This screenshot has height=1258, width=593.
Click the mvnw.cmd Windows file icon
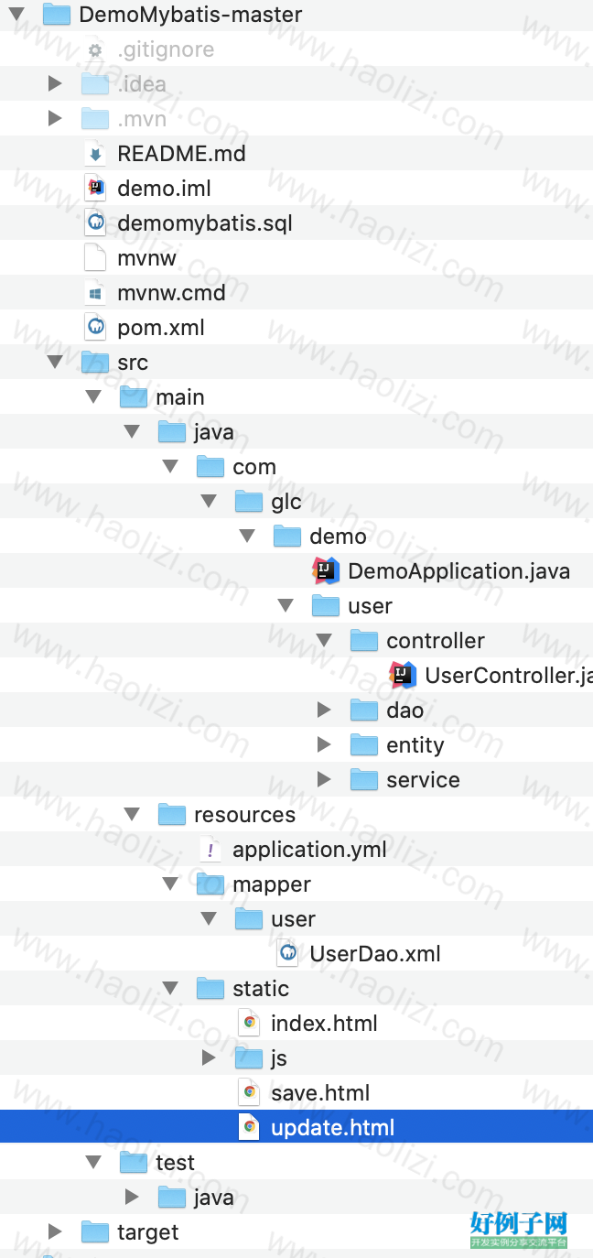tap(95, 293)
